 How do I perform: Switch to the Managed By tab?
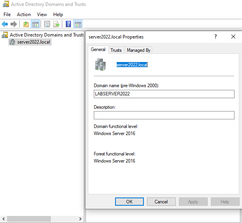pyautogui.click(x=138, y=50)
